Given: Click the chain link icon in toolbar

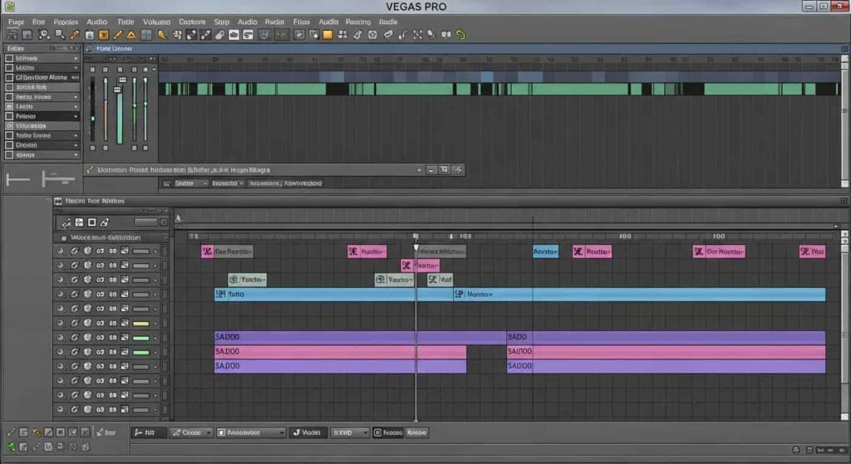Looking at the screenshot, I should pos(219,35).
